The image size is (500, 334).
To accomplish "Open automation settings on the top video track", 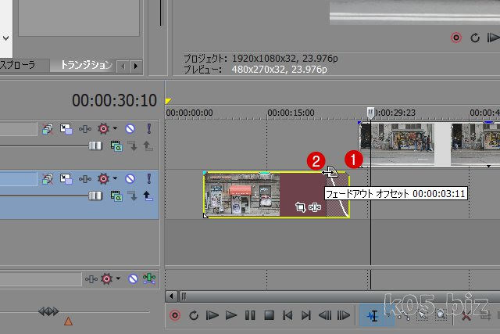I will 85,129.
